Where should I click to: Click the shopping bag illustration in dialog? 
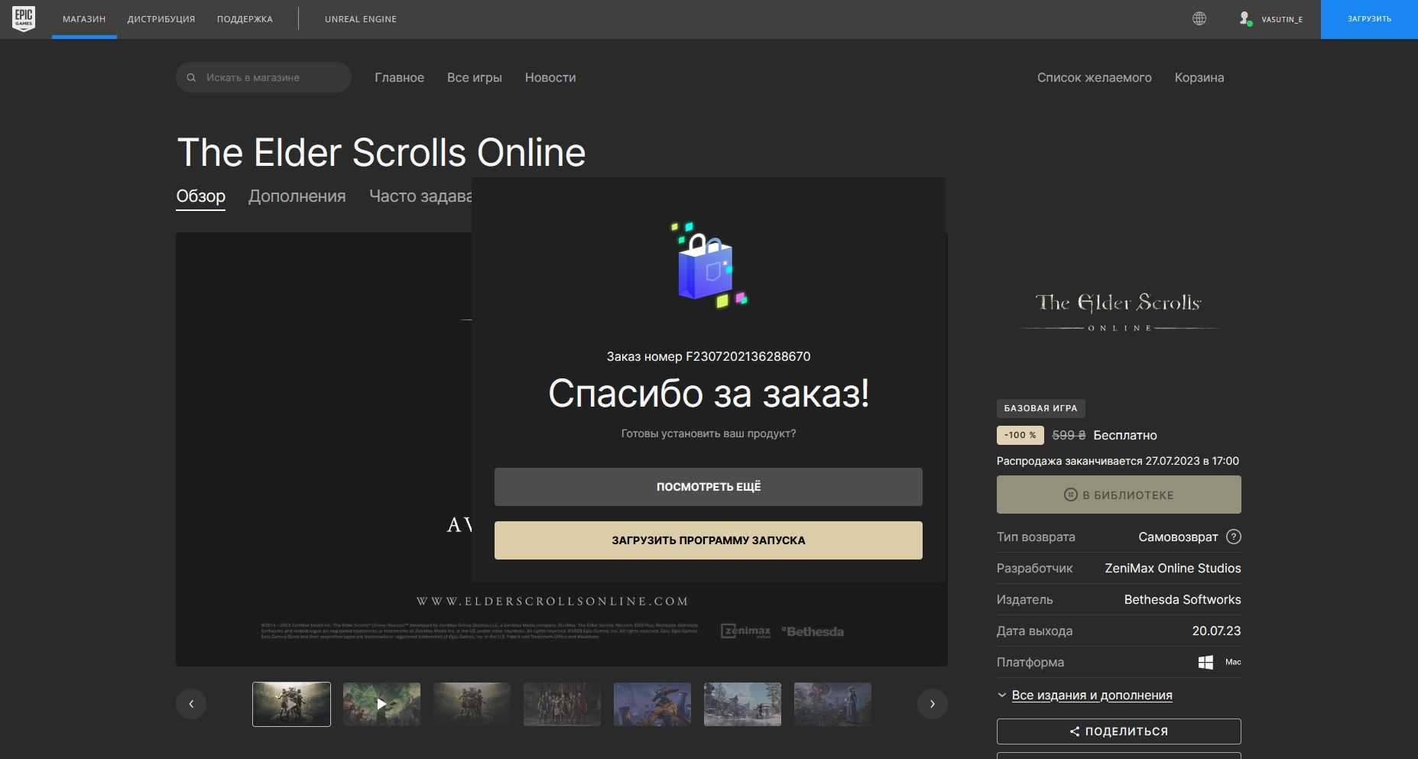point(708,265)
